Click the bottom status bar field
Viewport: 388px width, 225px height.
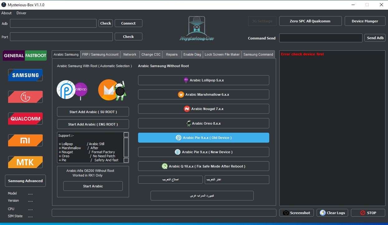164,213
